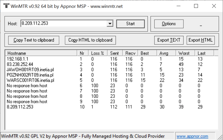Expand the Host address dropdown arrow
Image resolution: width=223 pixels, height=140 pixels.
[110, 24]
